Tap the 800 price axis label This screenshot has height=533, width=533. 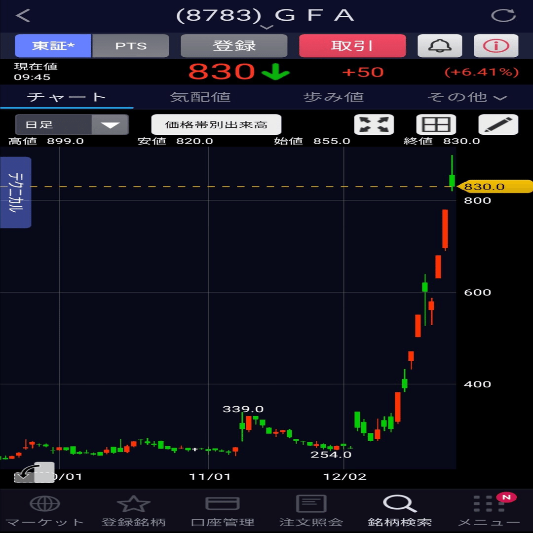click(477, 200)
